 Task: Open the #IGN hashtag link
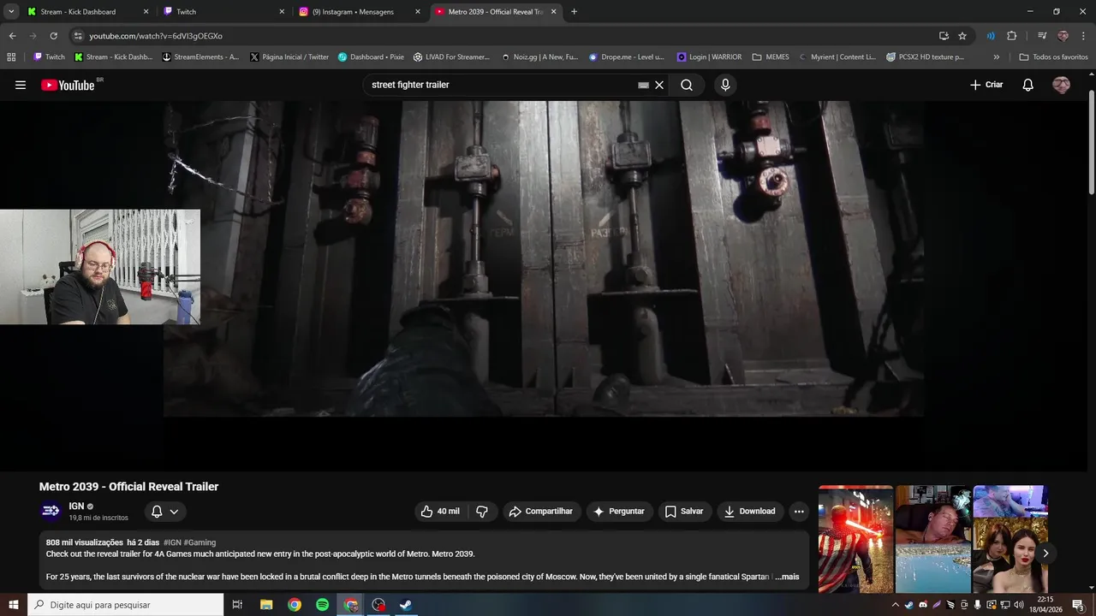[x=172, y=542]
